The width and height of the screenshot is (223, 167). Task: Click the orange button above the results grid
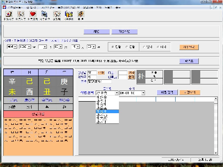point(190,92)
